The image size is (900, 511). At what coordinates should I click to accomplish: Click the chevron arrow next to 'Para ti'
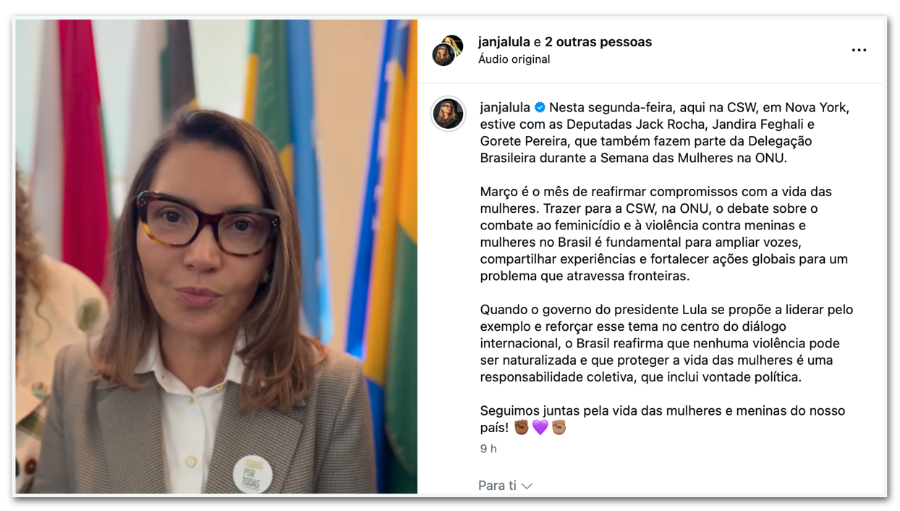pos(527,486)
